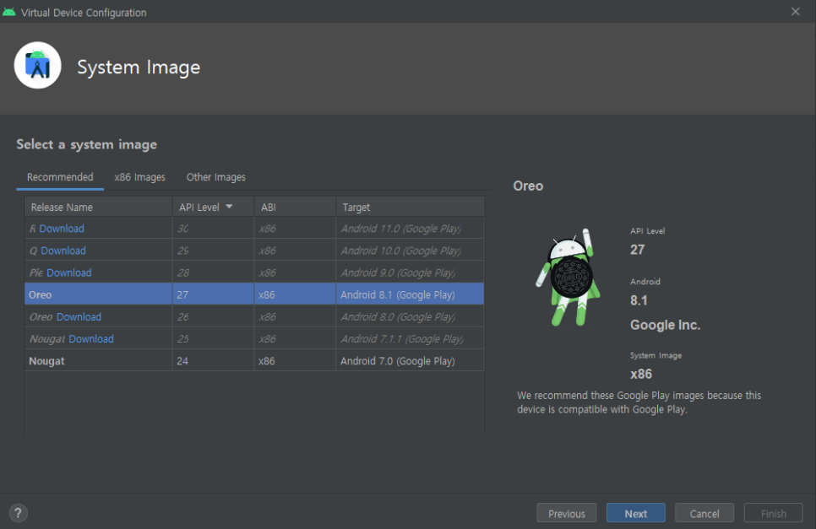This screenshot has height=529, width=816.
Task: Download the Pie system image
Action: [68, 273]
